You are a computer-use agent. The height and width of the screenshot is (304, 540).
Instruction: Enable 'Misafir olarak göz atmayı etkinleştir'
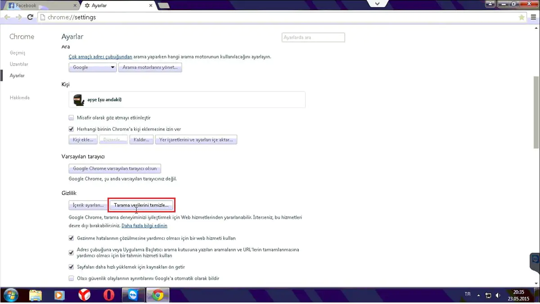(71, 117)
